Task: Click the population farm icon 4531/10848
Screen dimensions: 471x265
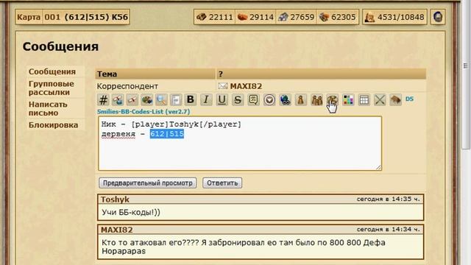Action: point(369,17)
